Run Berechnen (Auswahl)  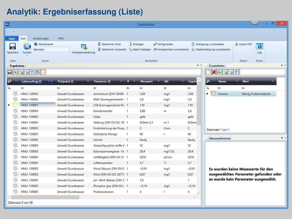(112, 50)
